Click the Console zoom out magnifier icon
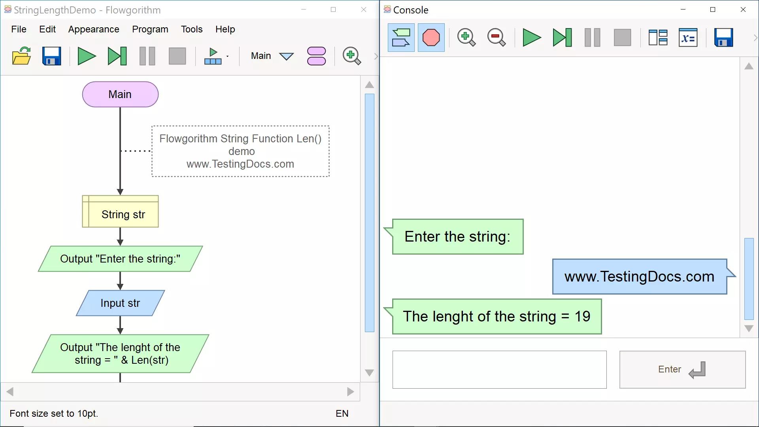This screenshot has width=759, height=427. (x=496, y=37)
